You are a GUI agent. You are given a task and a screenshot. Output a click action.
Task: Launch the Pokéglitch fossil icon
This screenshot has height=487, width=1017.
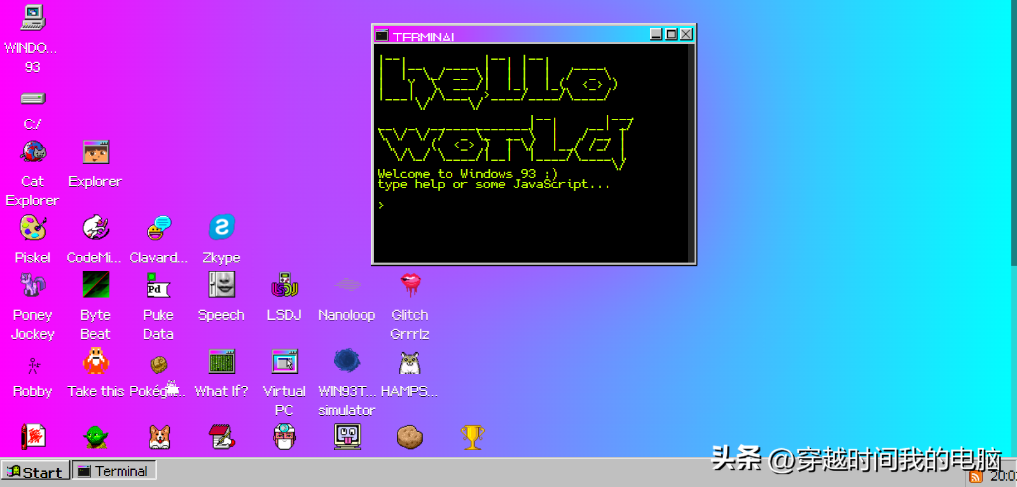(158, 364)
